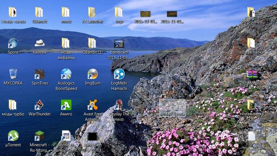The height and width of the screenshot is (156, 277).
Task: Open the ATLauncher folder
Action: coord(92,13)
